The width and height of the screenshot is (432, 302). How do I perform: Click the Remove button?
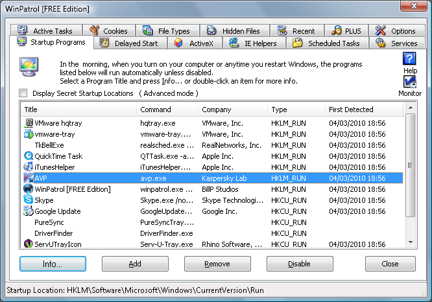(217, 264)
